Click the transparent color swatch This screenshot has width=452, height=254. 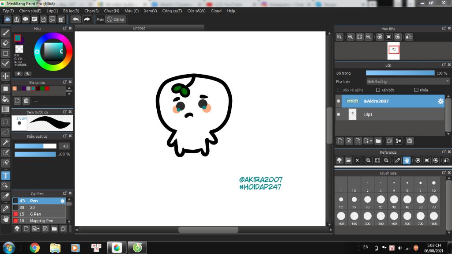click(19, 49)
